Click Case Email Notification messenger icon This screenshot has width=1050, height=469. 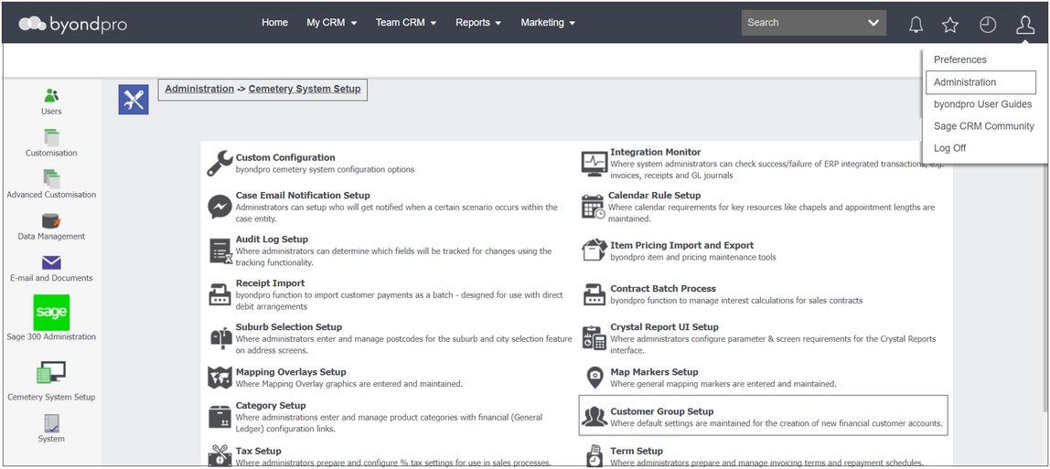click(x=220, y=207)
